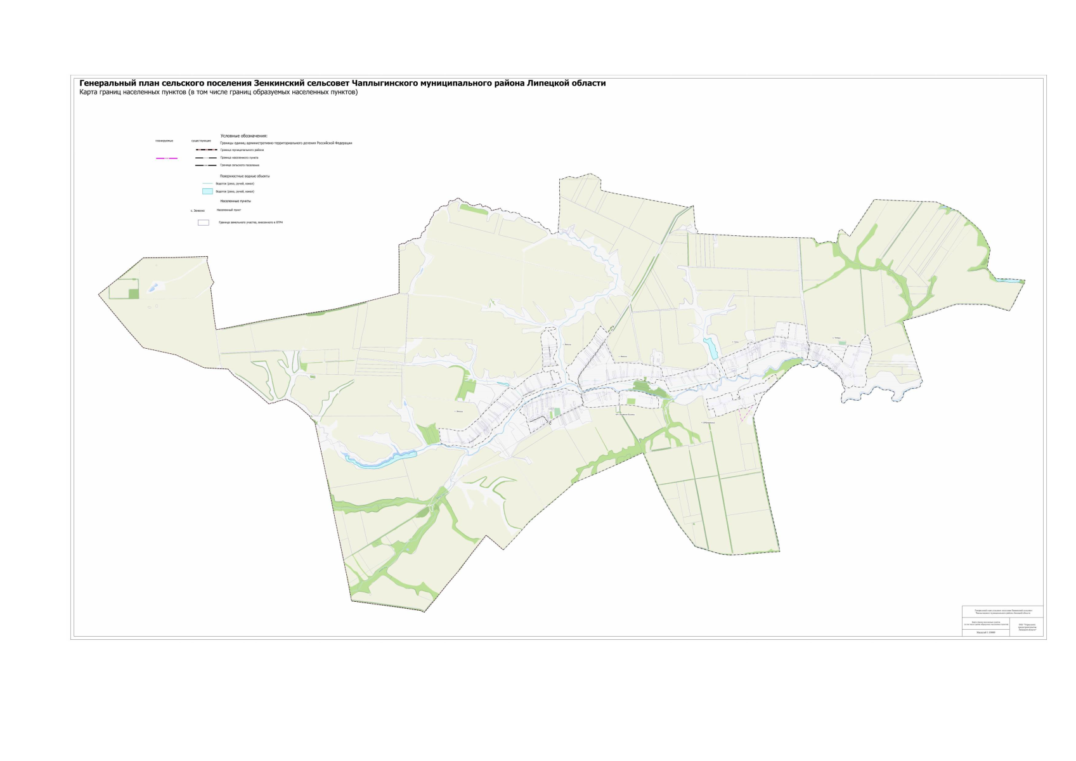Click the EGRN land parcel rectangle symbol
Viewport: 1076px width, 761px height.
pyautogui.click(x=204, y=223)
